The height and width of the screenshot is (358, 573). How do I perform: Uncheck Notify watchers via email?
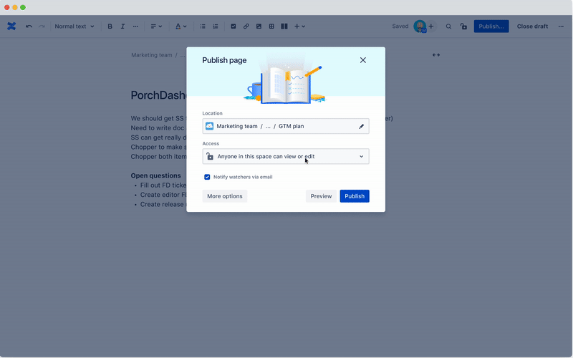(x=207, y=177)
